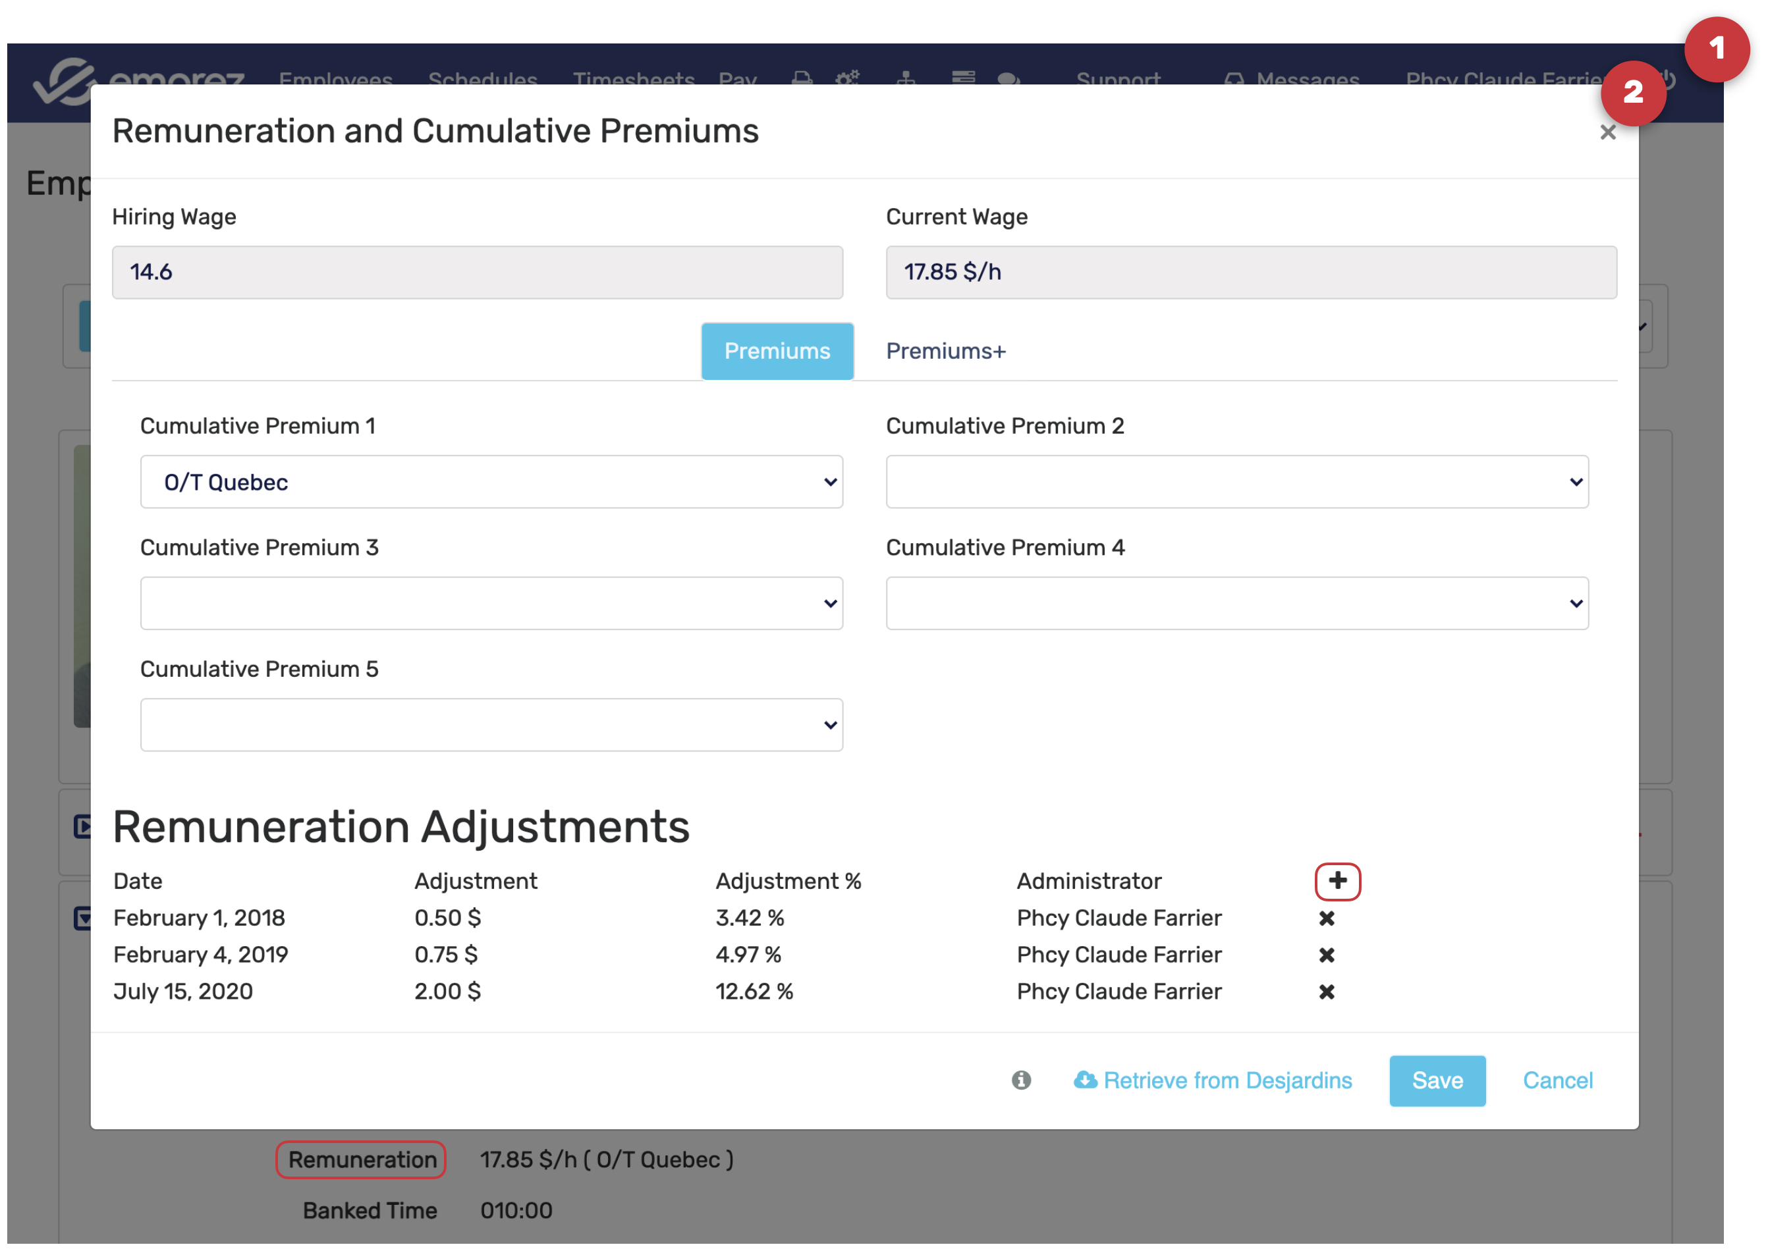
Task: Click the info icon beside Retrieve from Desjardins
Action: click(x=1020, y=1080)
